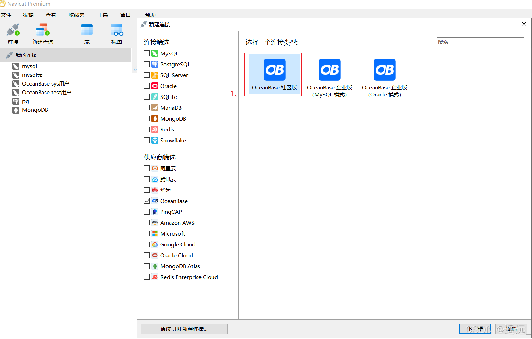Click the SQLite filter label

click(169, 97)
